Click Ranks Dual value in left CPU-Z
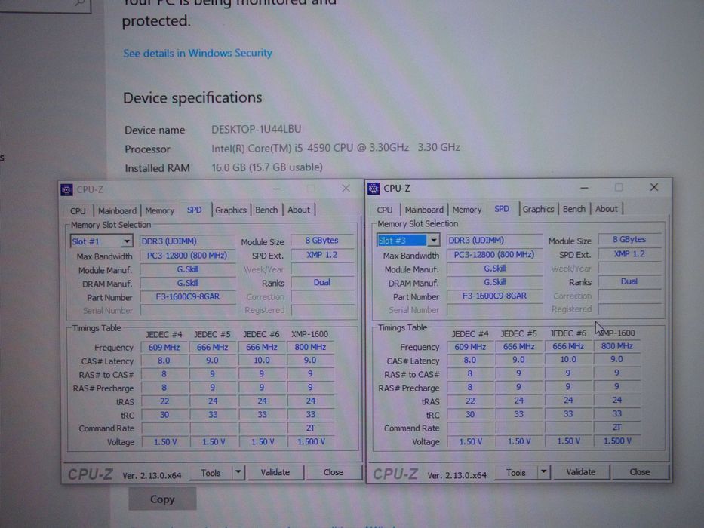704x528 pixels. click(x=321, y=282)
